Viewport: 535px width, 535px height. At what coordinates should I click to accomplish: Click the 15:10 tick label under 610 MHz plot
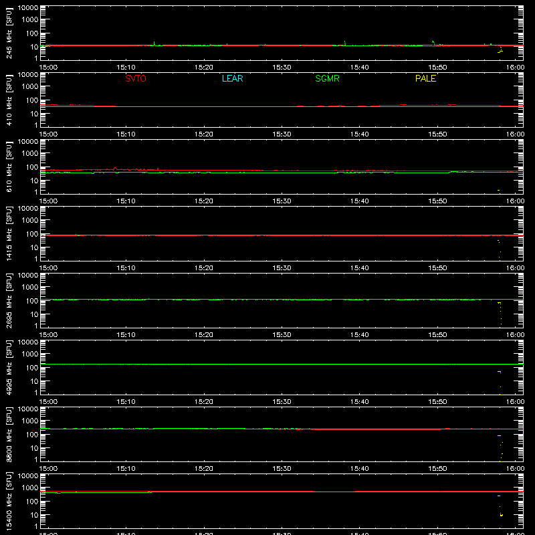coord(126,201)
